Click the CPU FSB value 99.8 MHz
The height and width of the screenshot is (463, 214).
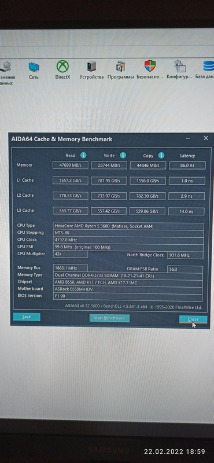[128, 247]
